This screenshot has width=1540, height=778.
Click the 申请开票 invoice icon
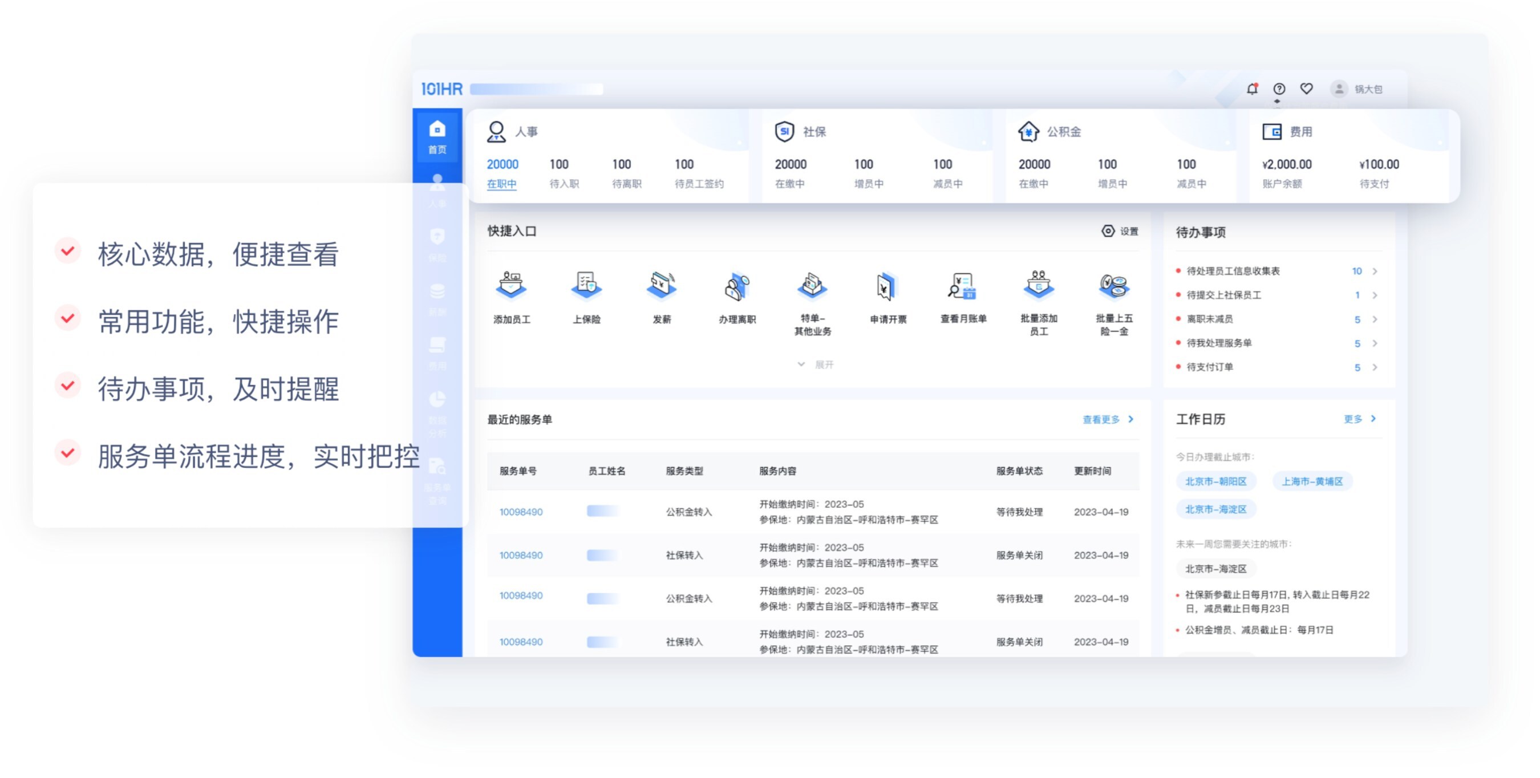(x=887, y=287)
